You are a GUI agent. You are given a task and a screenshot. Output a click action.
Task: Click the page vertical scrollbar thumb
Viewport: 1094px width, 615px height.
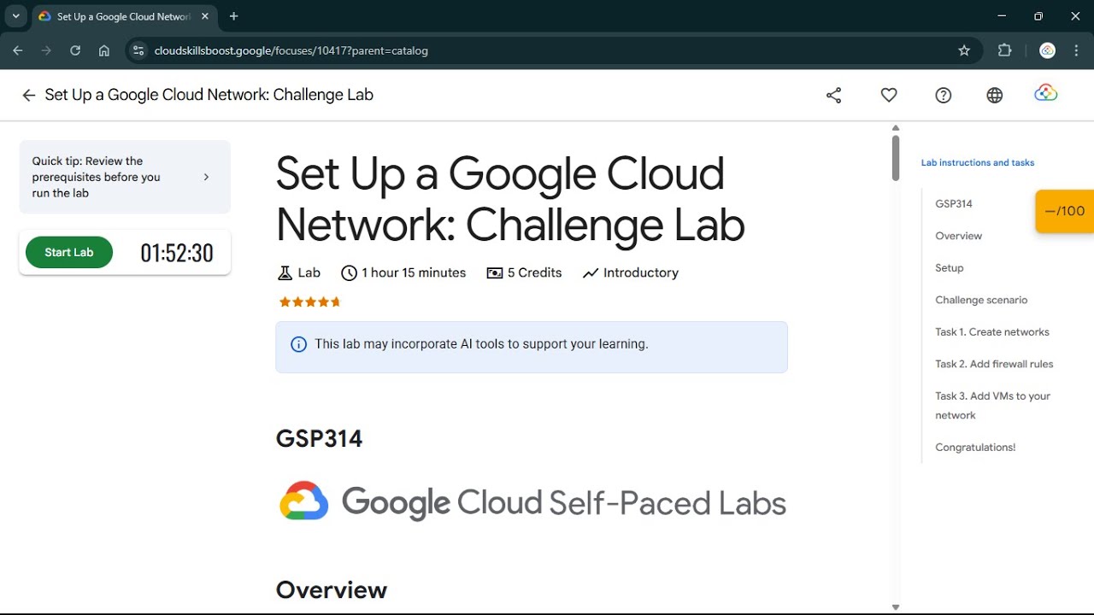(896, 158)
